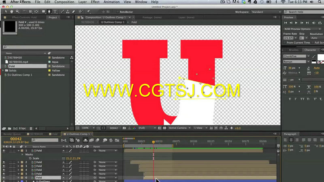Toggle the Motion Blur enable icon in timeline
This screenshot has height=182, width=324.
click(x=97, y=140)
